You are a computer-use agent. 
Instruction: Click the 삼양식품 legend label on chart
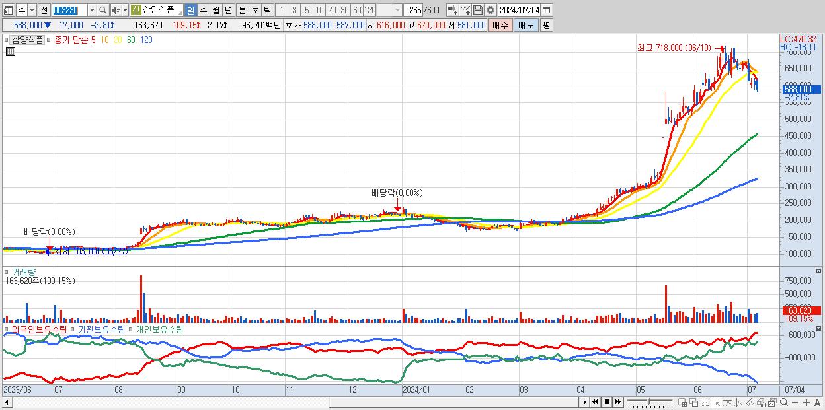click(28, 39)
